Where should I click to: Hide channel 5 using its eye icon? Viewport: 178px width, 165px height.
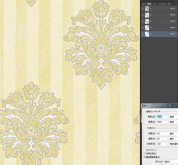pos(143,34)
